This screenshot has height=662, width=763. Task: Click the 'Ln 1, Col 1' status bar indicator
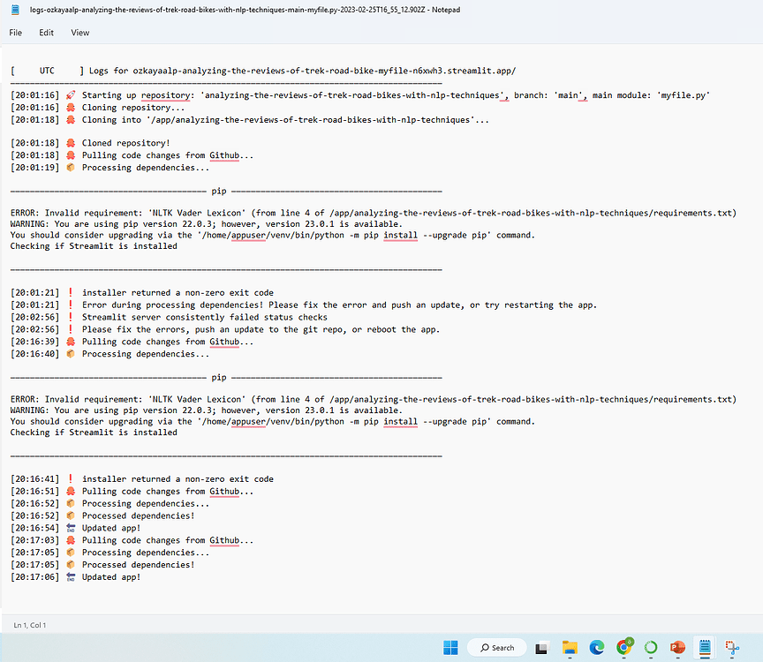30,625
